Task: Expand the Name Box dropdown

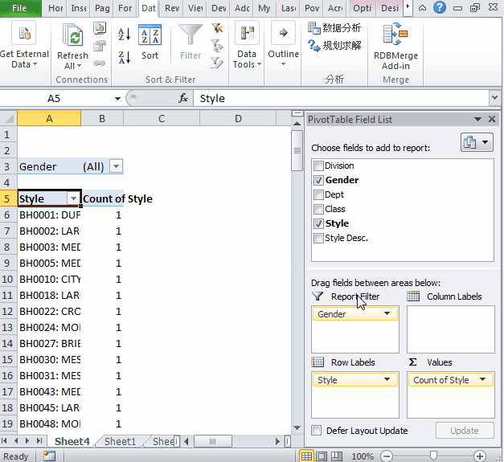Action: pos(117,98)
